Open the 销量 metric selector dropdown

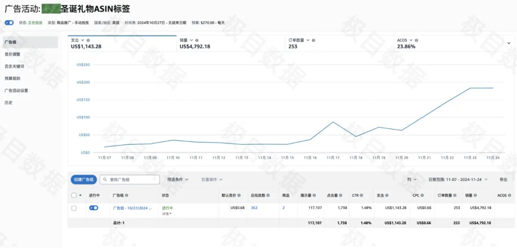click(191, 40)
